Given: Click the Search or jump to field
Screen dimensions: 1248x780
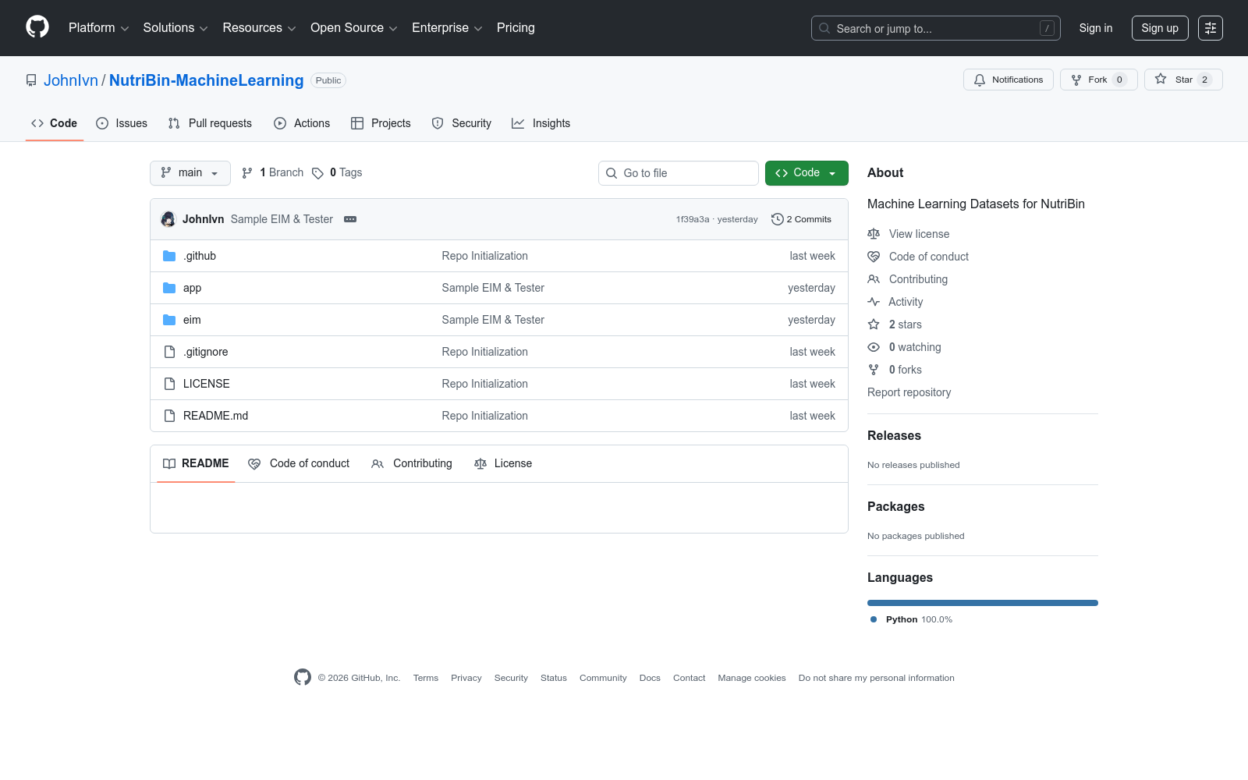Looking at the screenshot, I should point(936,28).
